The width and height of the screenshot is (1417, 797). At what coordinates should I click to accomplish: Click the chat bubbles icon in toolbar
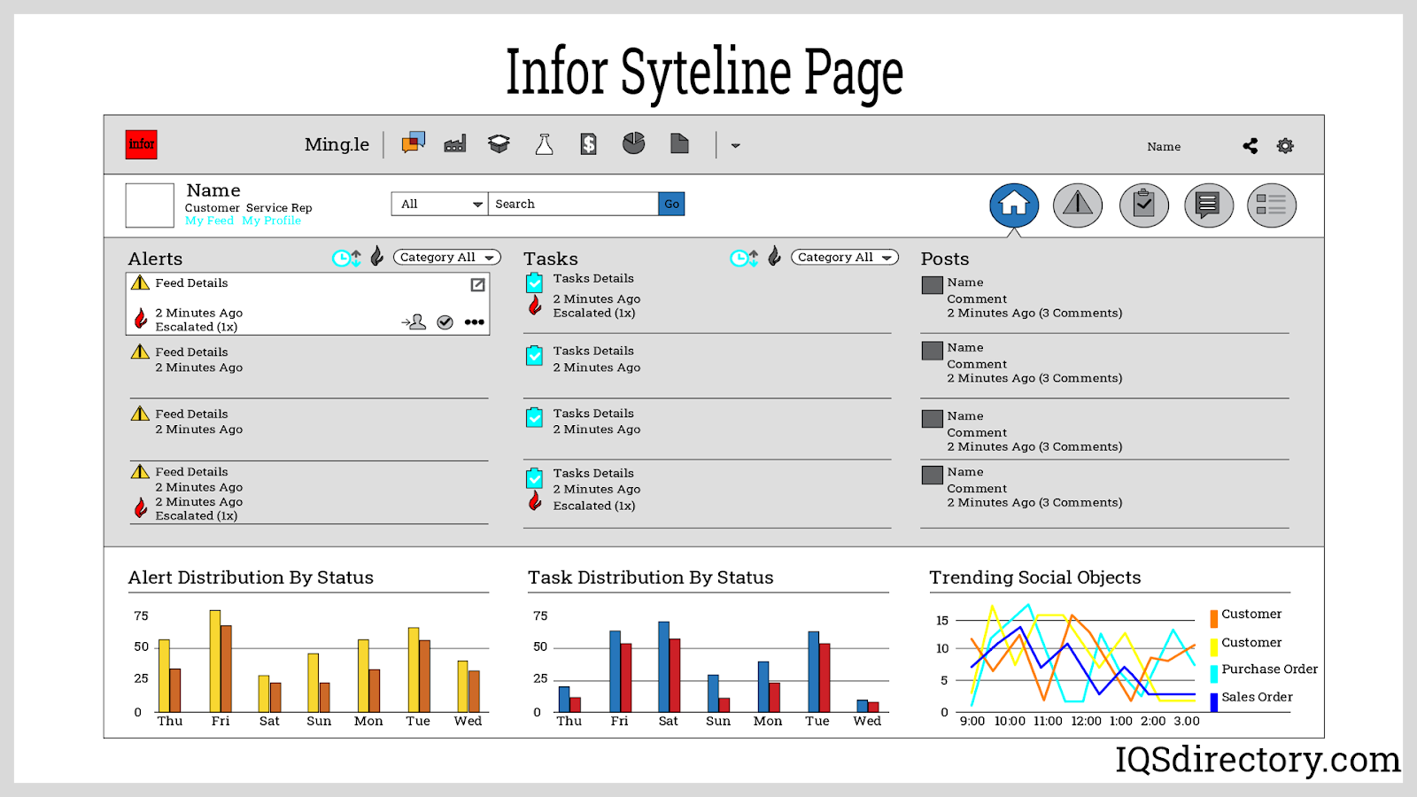pyautogui.click(x=413, y=143)
